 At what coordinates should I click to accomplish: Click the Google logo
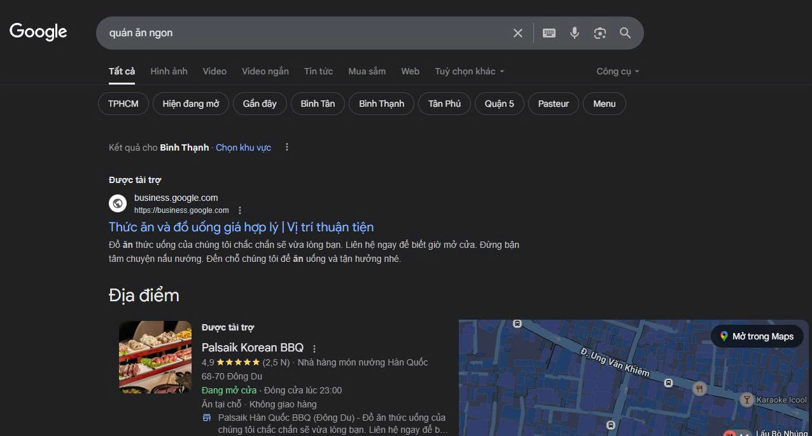(x=38, y=32)
